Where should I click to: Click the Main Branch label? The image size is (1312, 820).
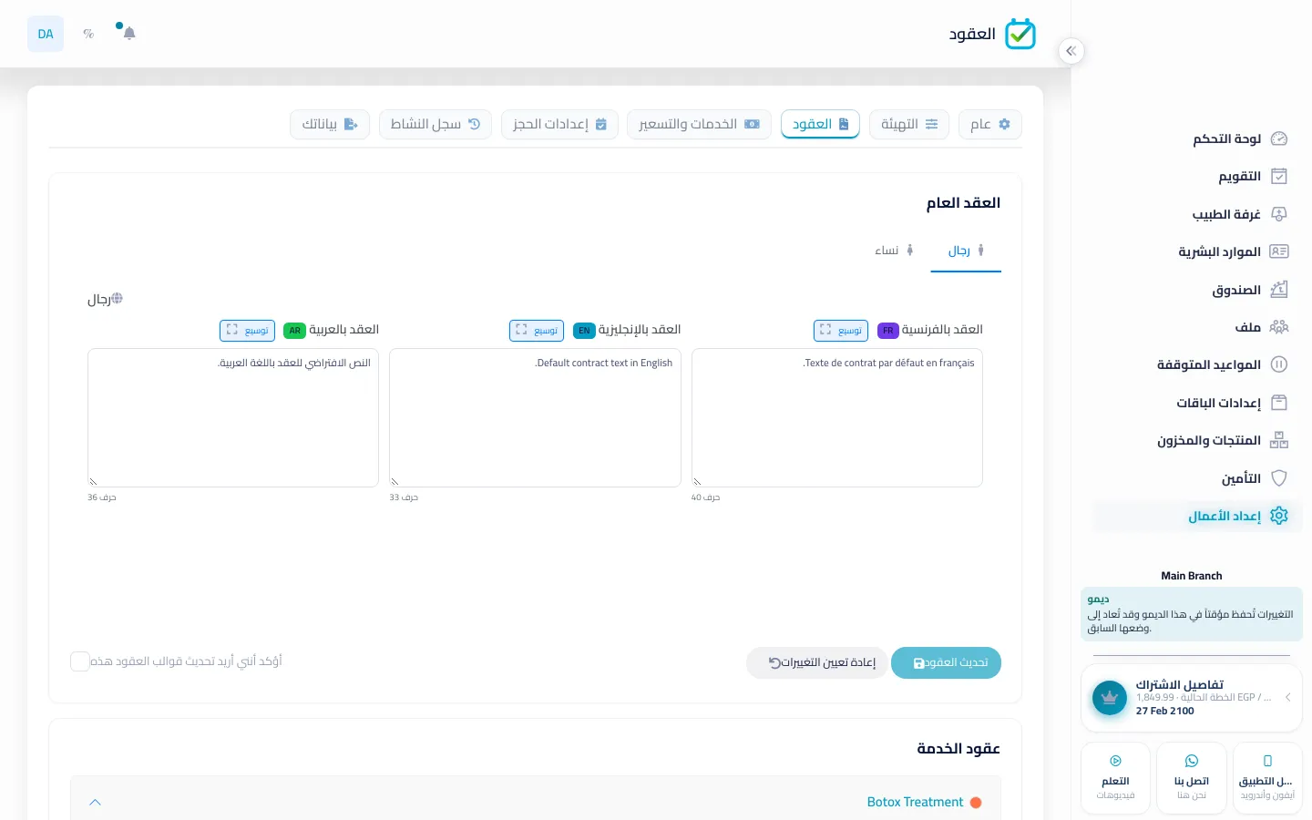(1192, 576)
